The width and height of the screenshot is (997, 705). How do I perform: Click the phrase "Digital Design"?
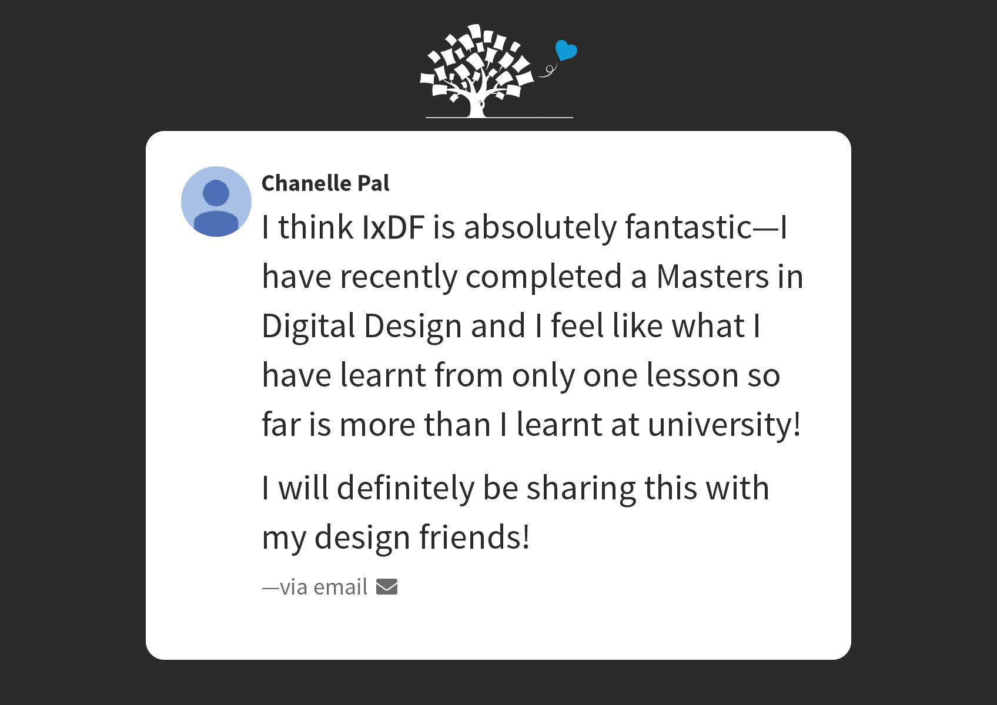[x=362, y=326]
